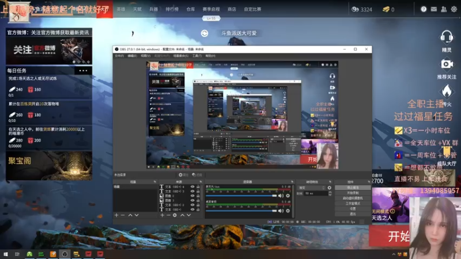
Task: Show hidden system tray icons chevron
Action: click(x=394, y=254)
